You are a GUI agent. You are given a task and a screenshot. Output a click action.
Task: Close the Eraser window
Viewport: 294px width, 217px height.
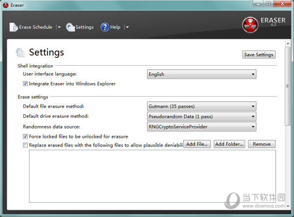[x=282, y=3]
